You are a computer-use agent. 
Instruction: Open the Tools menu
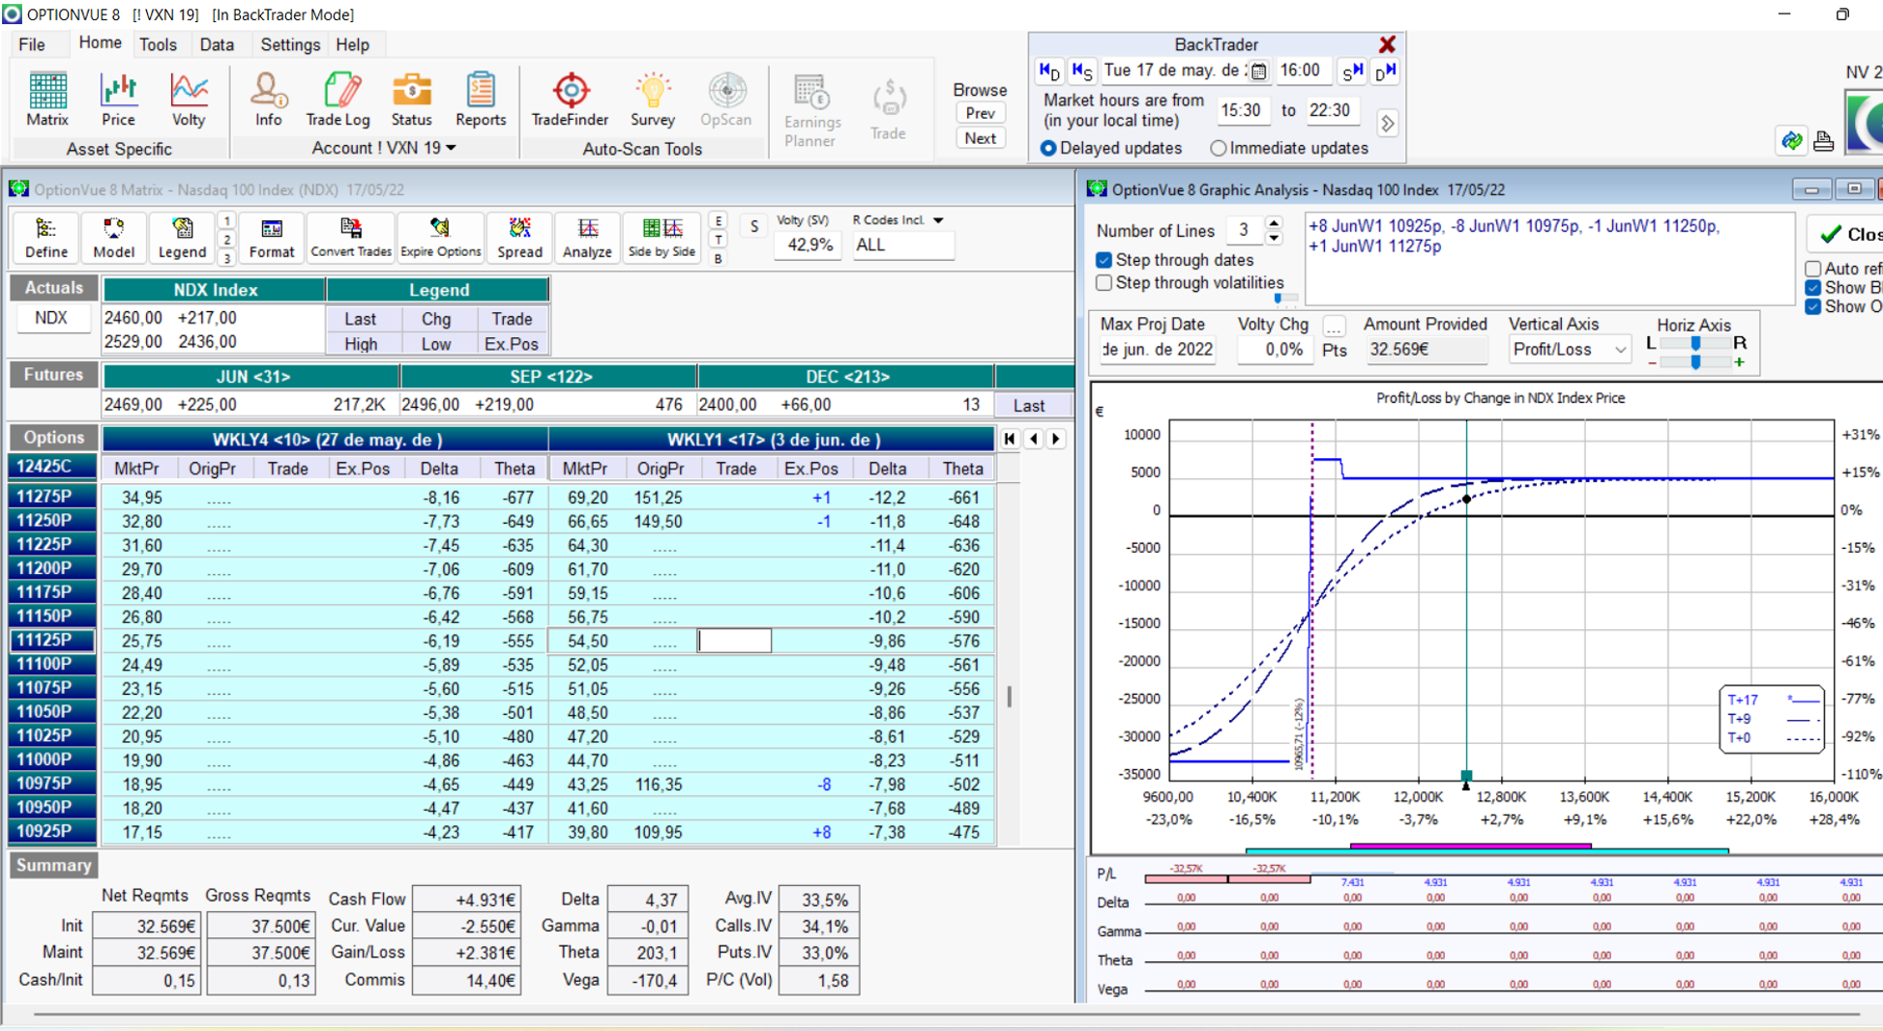click(x=158, y=44)
